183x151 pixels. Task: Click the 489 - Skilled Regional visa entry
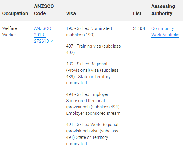coord(87,64)
